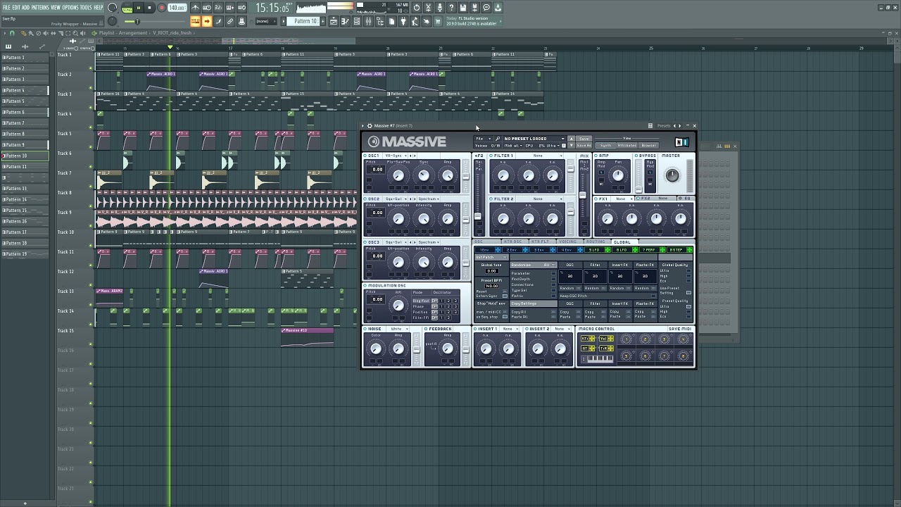The height and width of the screenshot is (507, 901).
Task: Toggle countdown before recording icon
Action: pos(218,8)
